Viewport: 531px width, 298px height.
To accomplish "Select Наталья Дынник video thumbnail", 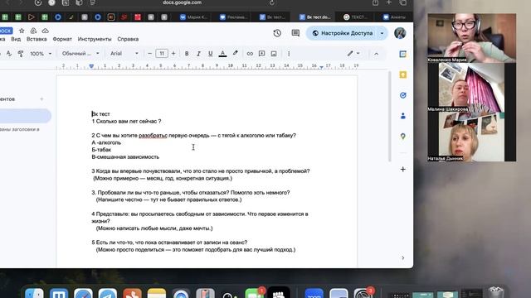I will 472,137.
